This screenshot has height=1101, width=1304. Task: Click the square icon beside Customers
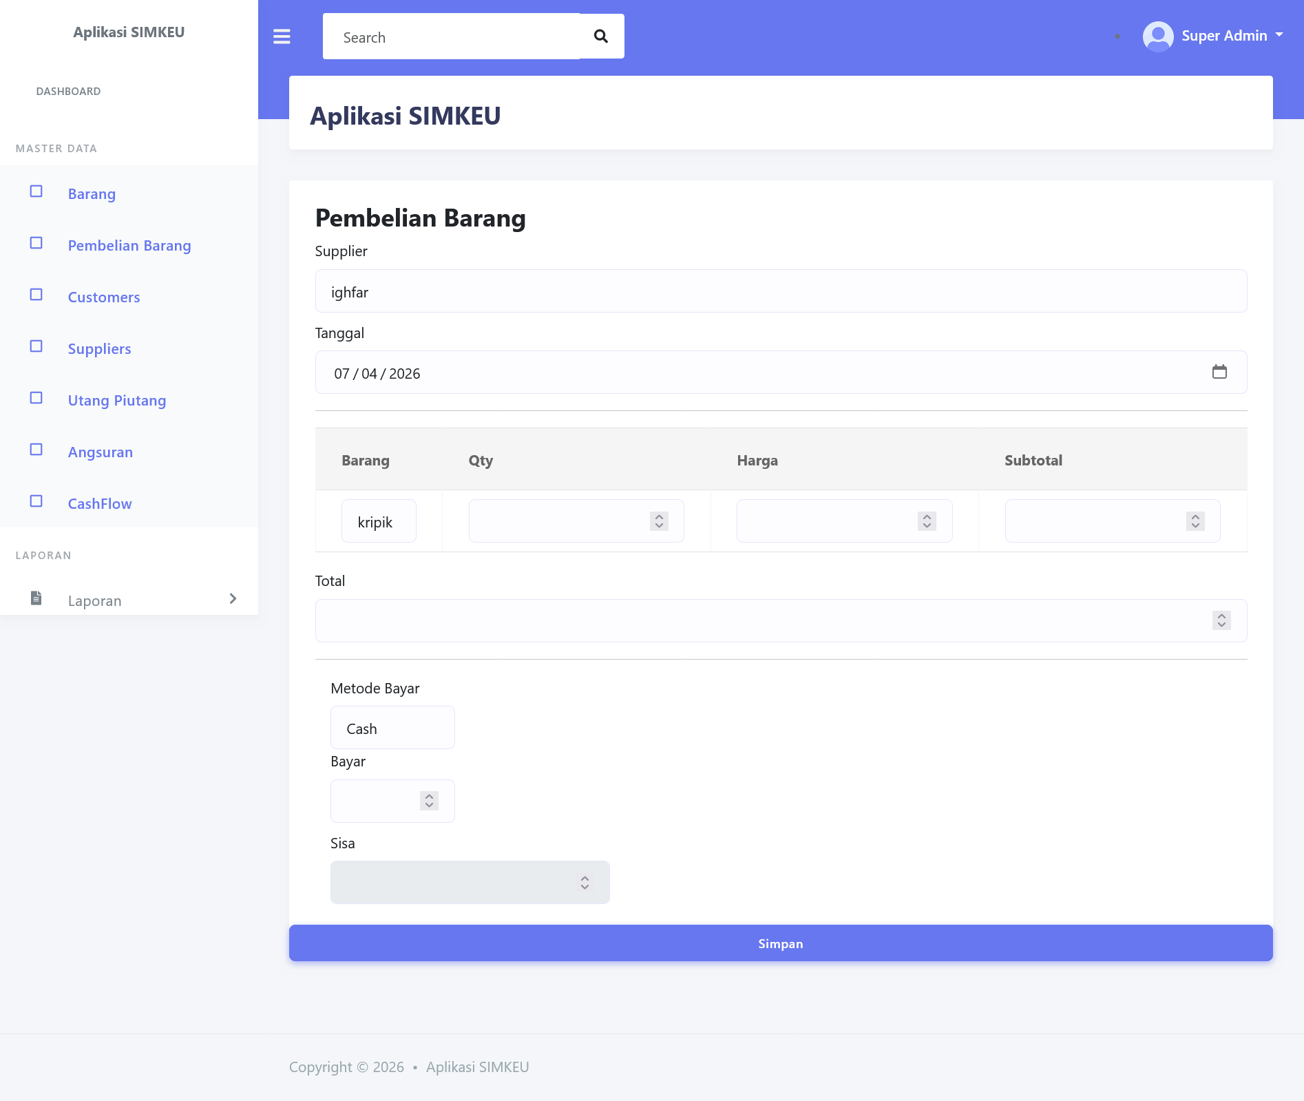[x=36, y=295]
